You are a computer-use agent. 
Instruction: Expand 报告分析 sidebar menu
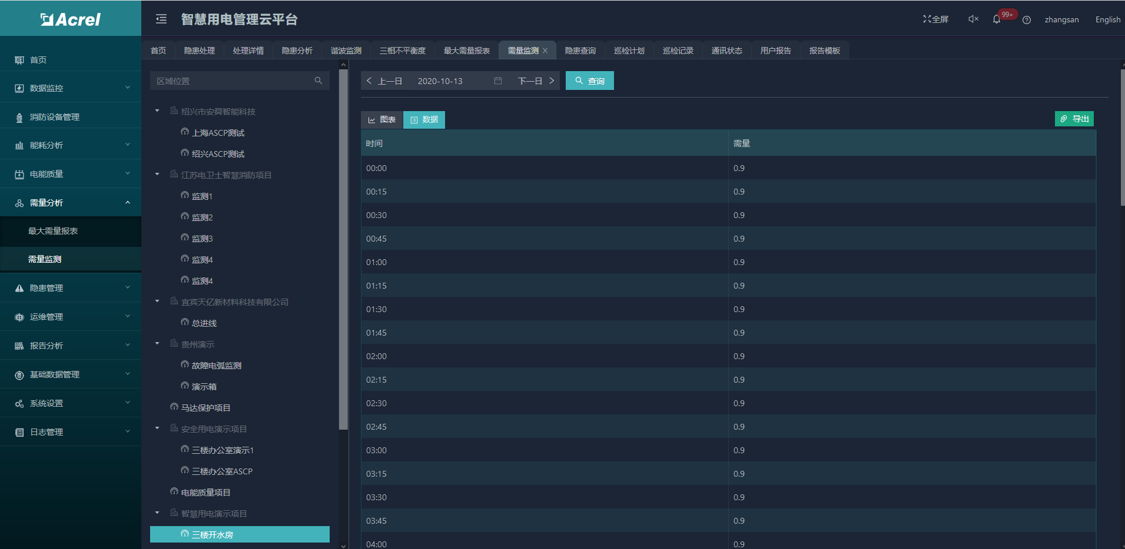(x=71, y=346)
